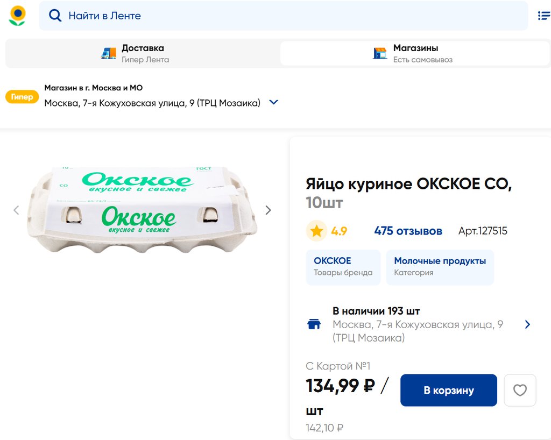Image resolution: width=551 pixels, height=440 pixels.
Task: Open Молочные продукты category
Action: [440, 267]
